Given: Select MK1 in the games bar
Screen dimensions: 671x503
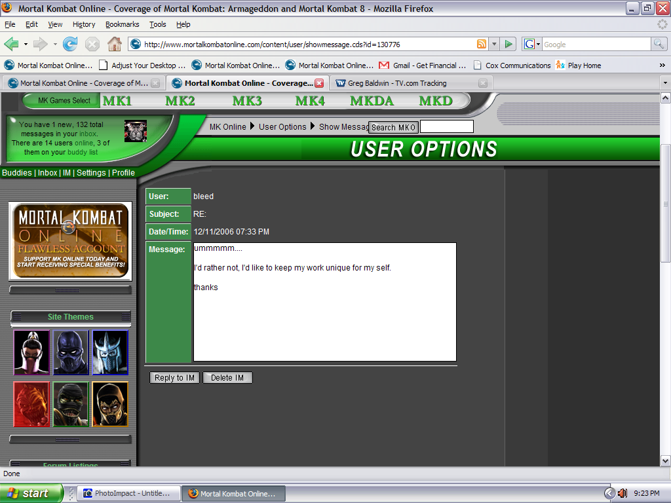Looking at the screenshot, I should point(117,101).
